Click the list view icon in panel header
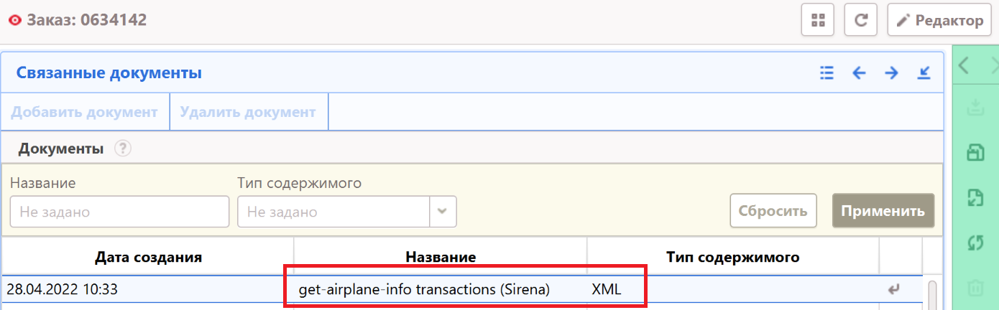This screenshot has width=999, height=310. pyautogui.click(x=827, y=72)
